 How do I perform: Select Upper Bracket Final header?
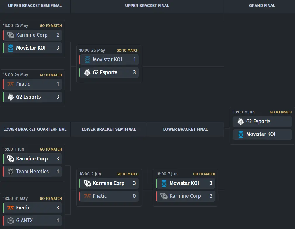click(x=147, y=6)
